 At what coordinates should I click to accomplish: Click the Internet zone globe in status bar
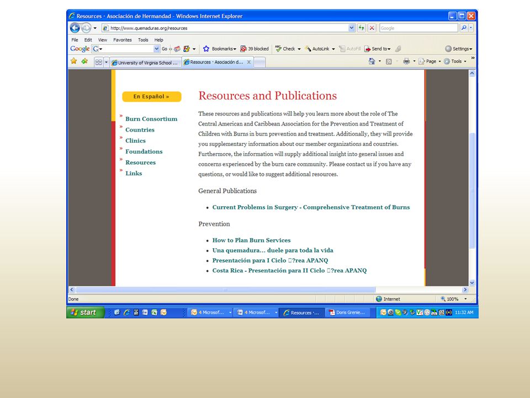click(379, 299)
